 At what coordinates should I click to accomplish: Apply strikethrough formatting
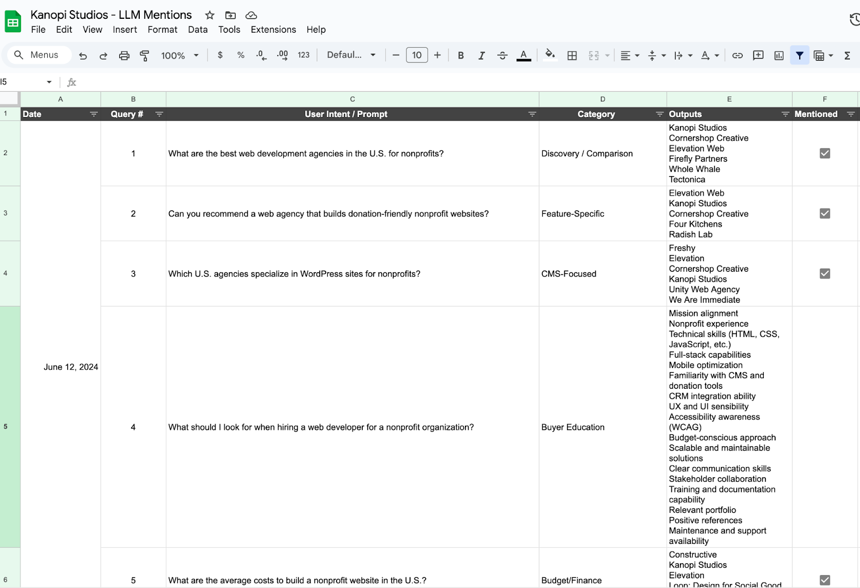tap(502, 55)
